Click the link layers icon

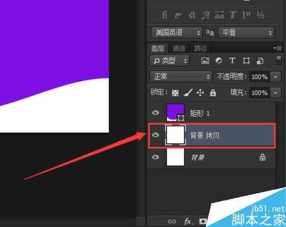[172, 221]
